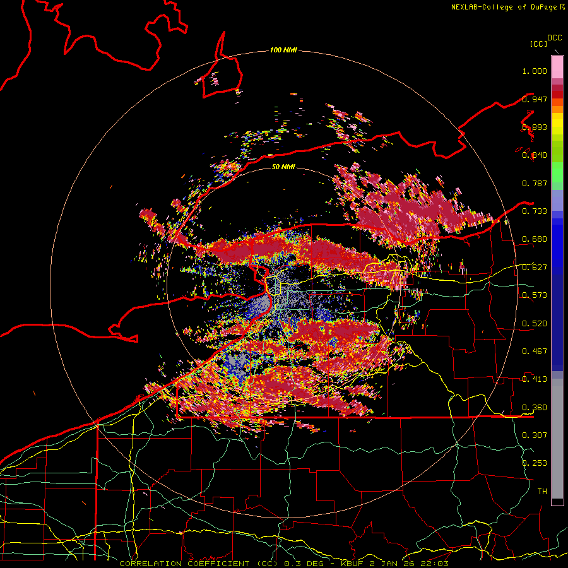Image resolution: width=568 pixels, height=568 pixels.
Task: Pick the pink band of the color bar
Action: (557, 68)
